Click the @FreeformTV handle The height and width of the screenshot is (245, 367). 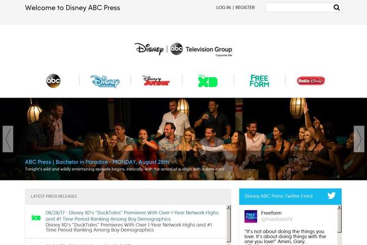276,219
